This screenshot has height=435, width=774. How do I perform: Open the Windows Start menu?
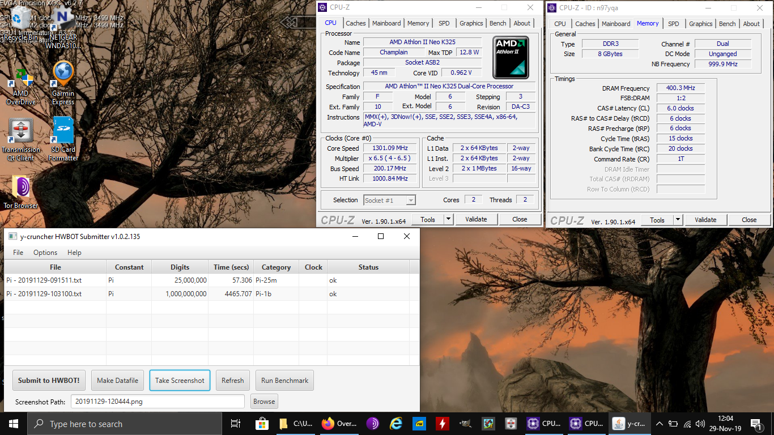14,424
